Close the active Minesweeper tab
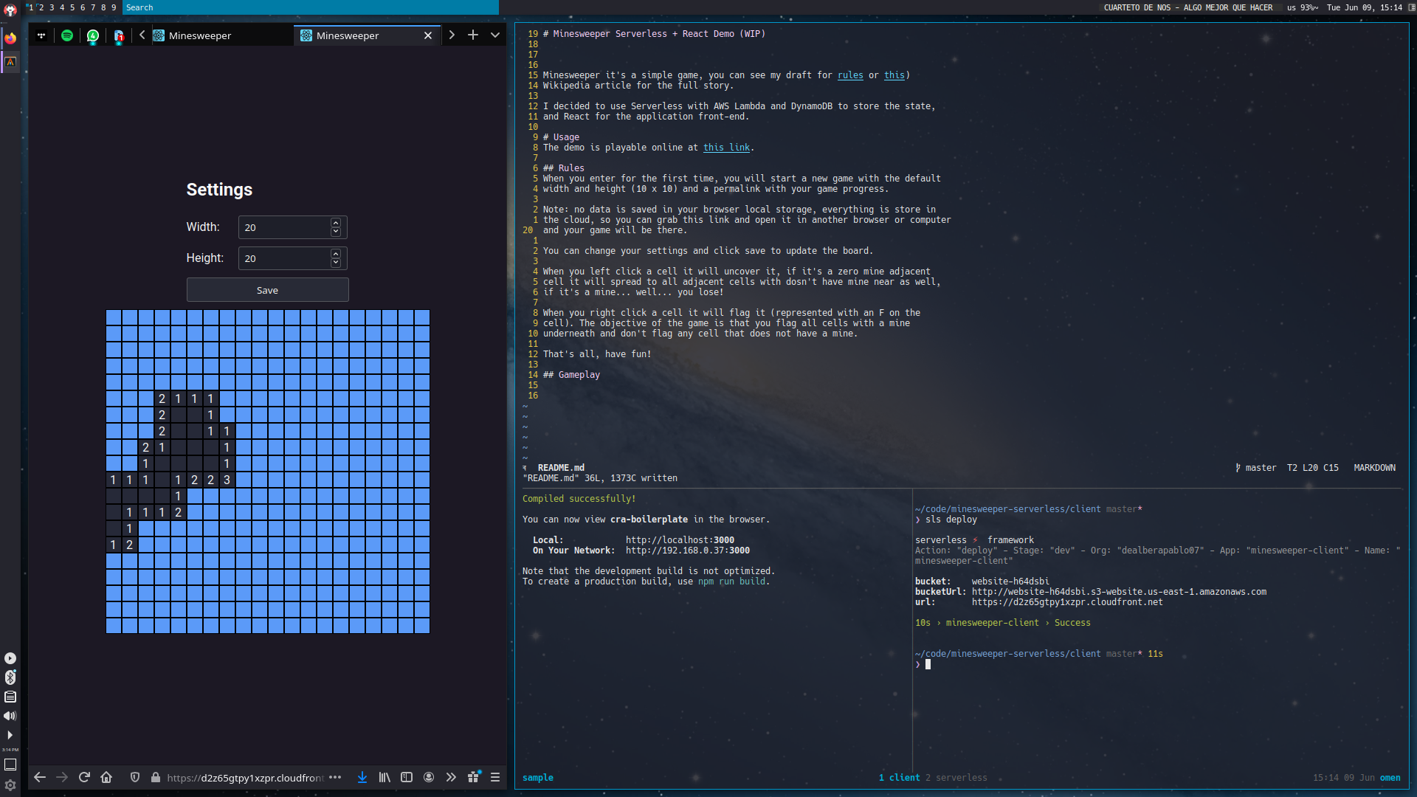The image size is (1417, 797). pos(428,35)
